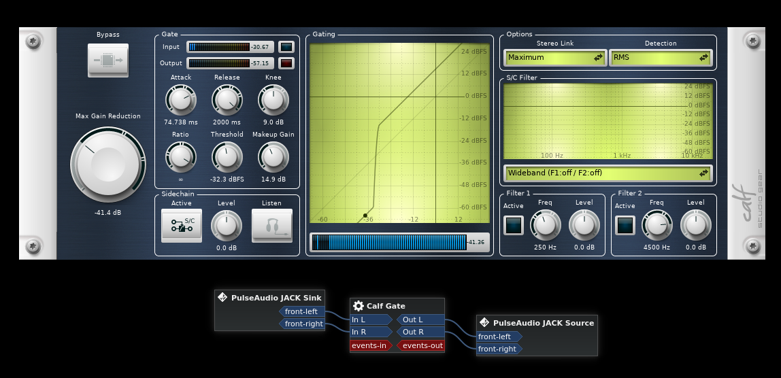Enable Filter 1 Active switch
Screen dimensions: 781x378
[x=514, y=225]
